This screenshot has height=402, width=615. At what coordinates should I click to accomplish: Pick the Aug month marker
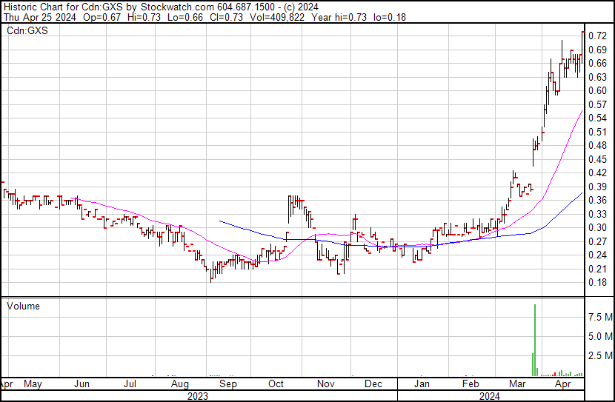(x=180, y=384)
